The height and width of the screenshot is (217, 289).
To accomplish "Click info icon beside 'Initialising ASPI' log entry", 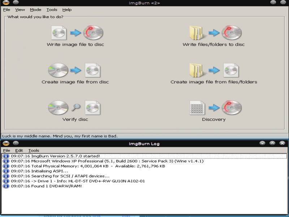I will 6,171.
